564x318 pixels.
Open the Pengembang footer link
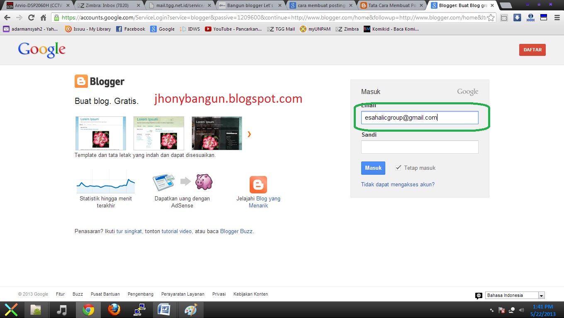141,294
